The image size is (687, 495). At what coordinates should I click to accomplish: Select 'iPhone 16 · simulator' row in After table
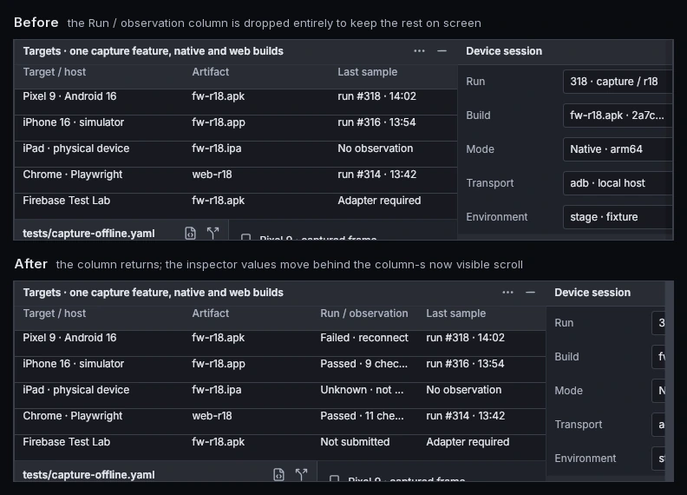280,369
